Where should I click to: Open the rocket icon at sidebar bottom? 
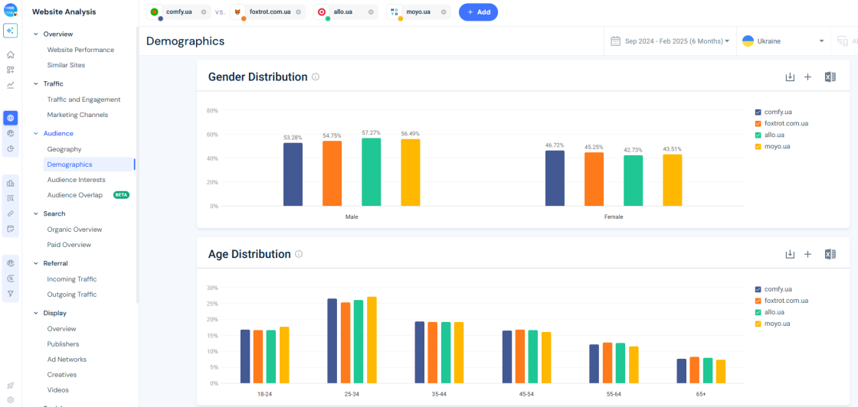click(x=11, y=386)
